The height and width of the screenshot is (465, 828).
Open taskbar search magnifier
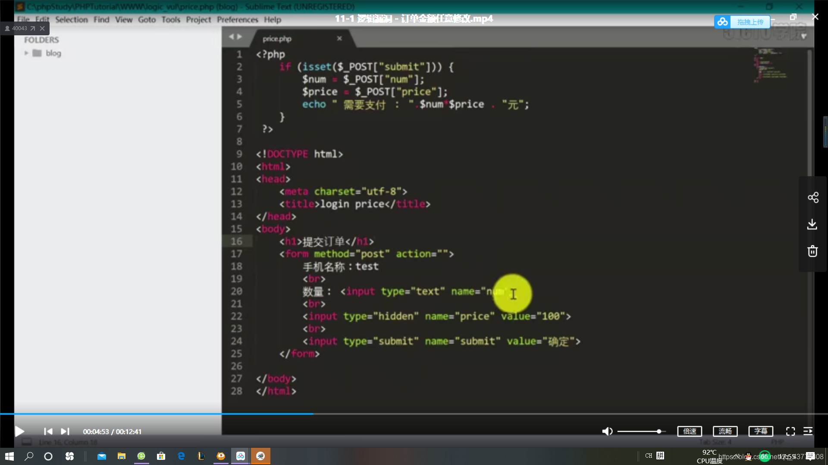tap(29, 456)
